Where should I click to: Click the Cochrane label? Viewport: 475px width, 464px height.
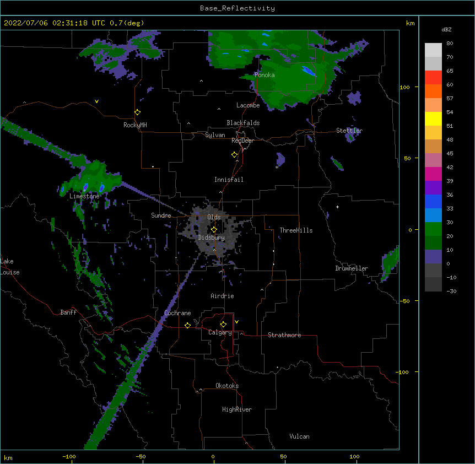[177, 313]
